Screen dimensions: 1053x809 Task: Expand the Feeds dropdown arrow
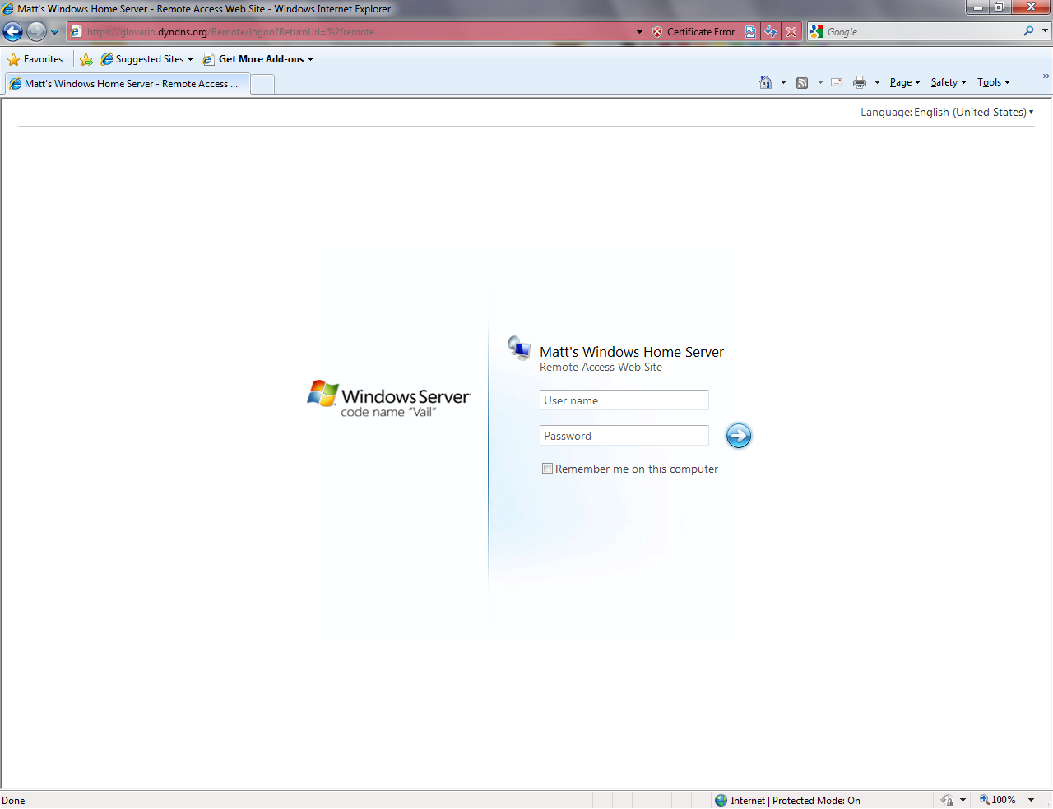[820, 82]
